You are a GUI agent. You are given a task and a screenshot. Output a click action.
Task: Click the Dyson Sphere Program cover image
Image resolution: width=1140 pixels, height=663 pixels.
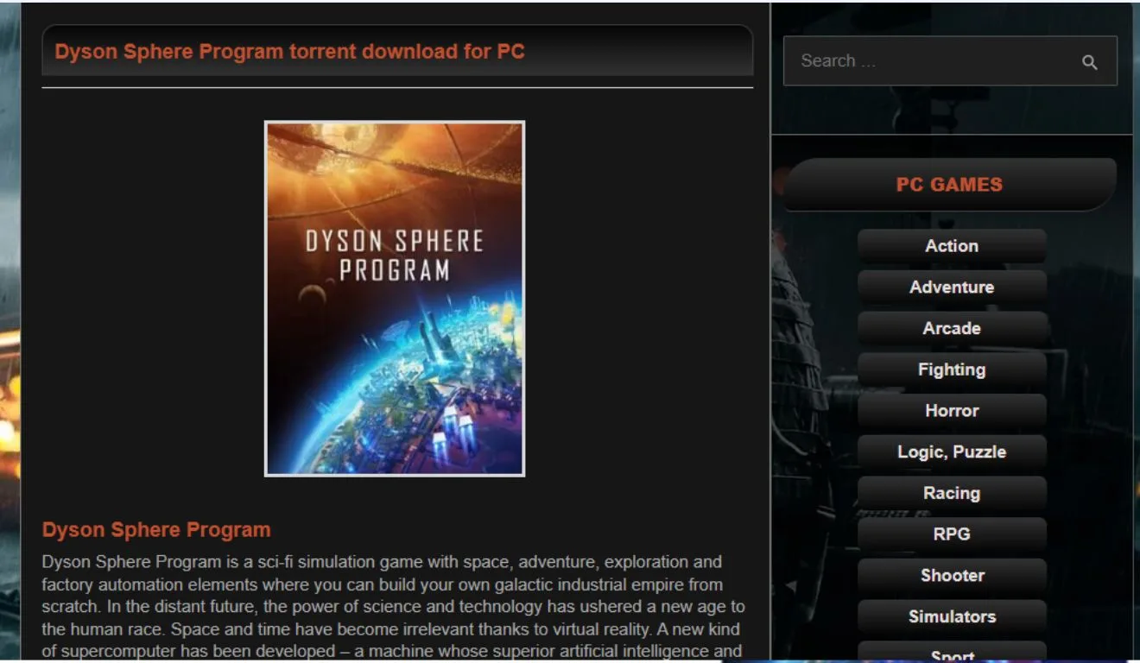click(x=395, y=299)
